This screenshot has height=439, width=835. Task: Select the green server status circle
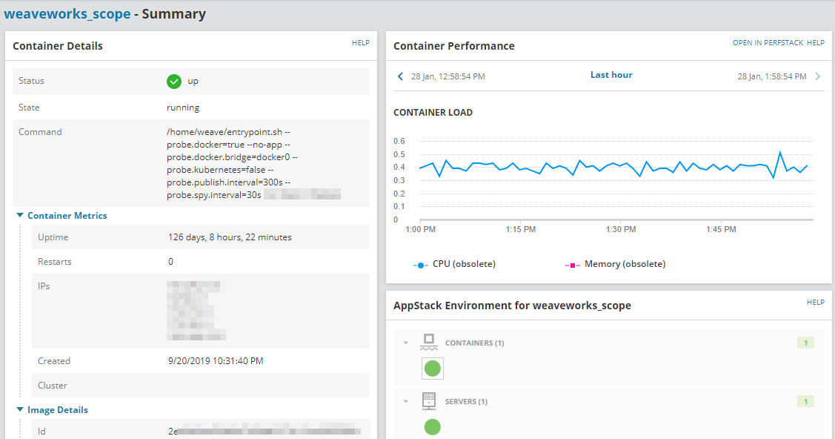[x=432, y=426]
